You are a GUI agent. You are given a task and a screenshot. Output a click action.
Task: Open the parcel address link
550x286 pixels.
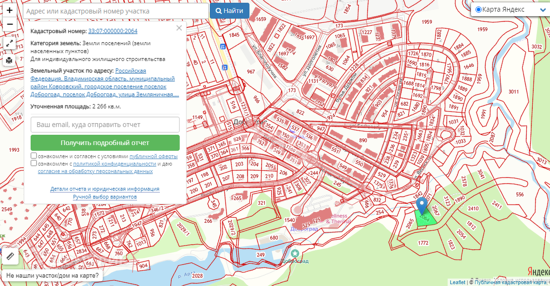click(x=105, y=83)
